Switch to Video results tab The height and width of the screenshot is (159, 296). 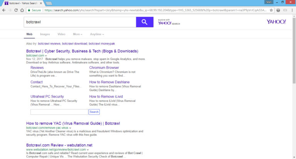point(61,34)
